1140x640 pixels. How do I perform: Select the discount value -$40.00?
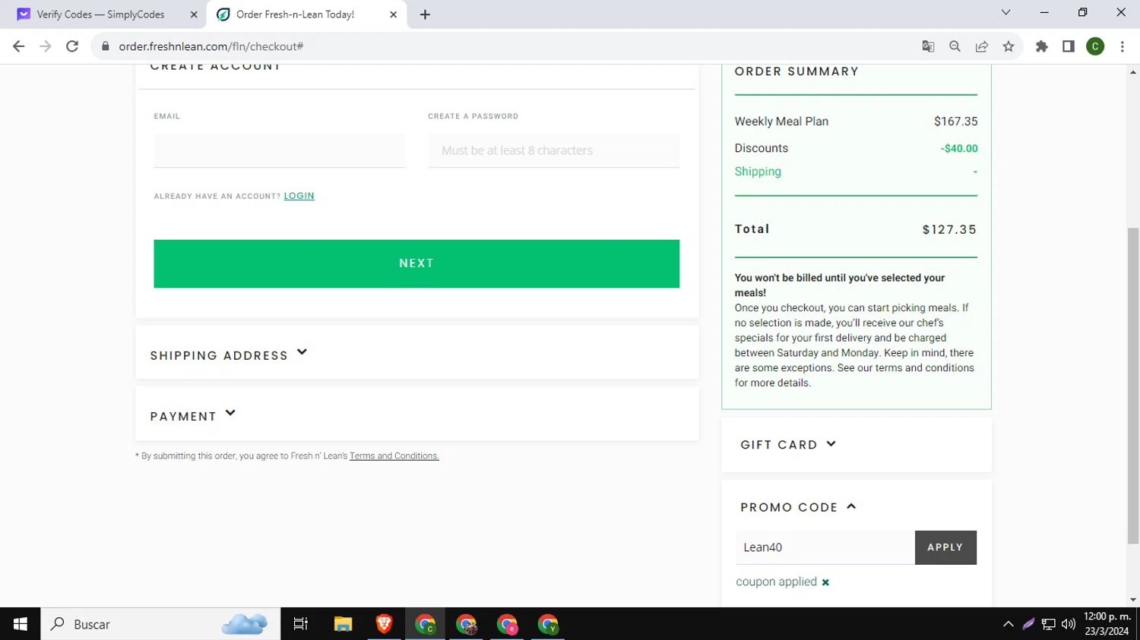[959, 149]
